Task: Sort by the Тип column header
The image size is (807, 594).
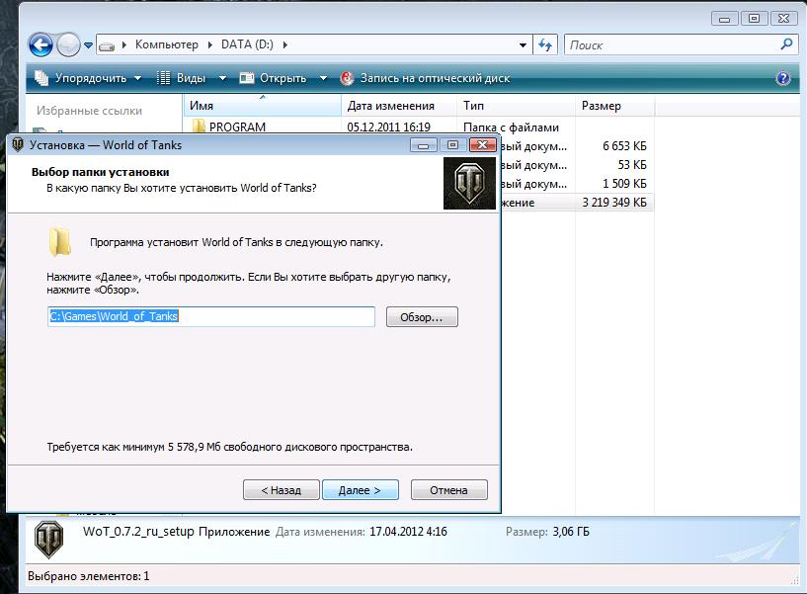Action: point(516,106)
